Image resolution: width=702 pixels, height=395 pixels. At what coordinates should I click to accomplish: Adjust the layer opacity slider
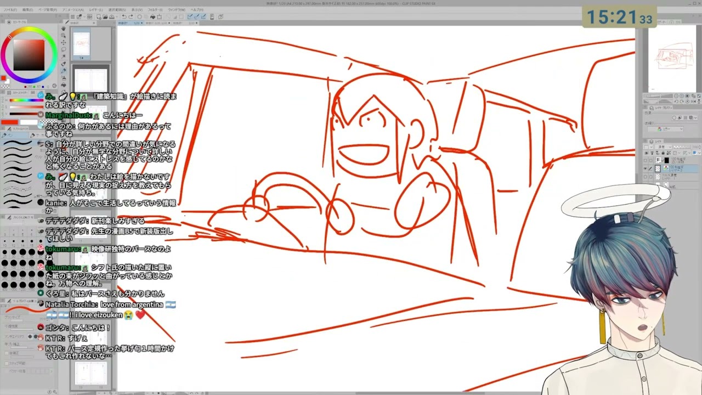[x=682, y=147]
